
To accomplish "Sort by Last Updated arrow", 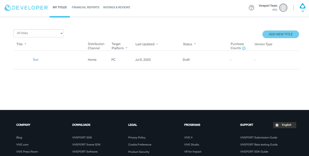I will pyautogui.click(x=157, y=44).
